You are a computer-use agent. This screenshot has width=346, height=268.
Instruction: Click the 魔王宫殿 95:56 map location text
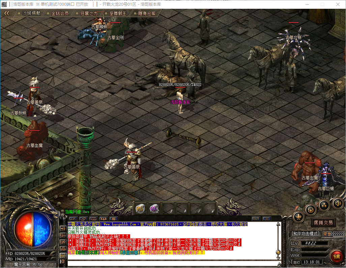(28, 264)
